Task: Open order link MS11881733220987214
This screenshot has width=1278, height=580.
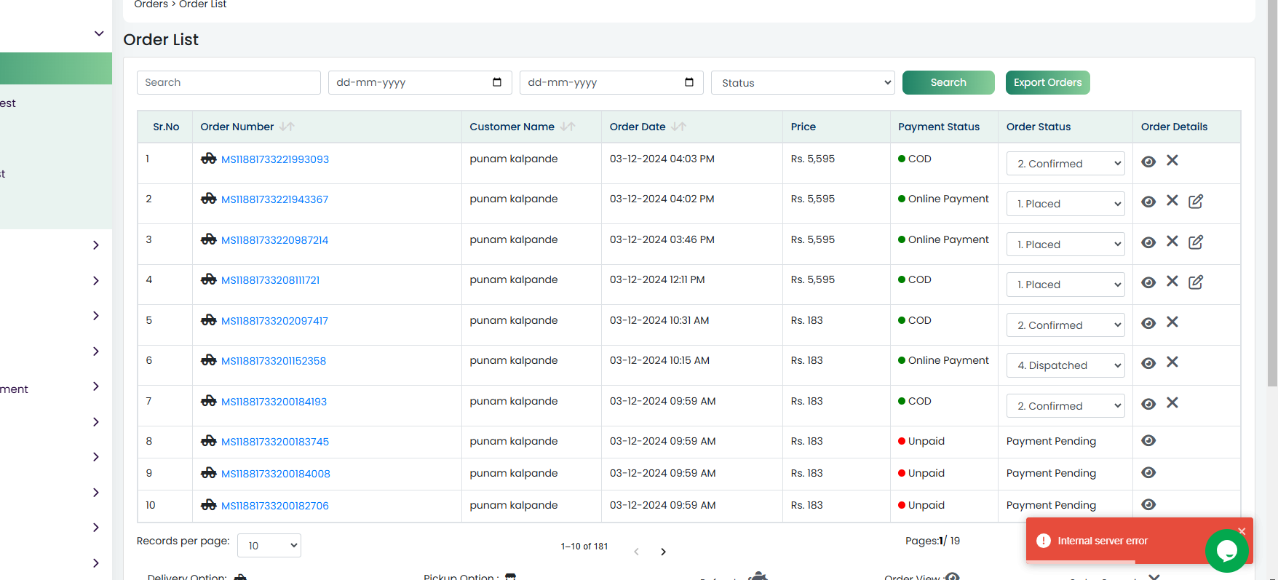Action: [274, 240]
